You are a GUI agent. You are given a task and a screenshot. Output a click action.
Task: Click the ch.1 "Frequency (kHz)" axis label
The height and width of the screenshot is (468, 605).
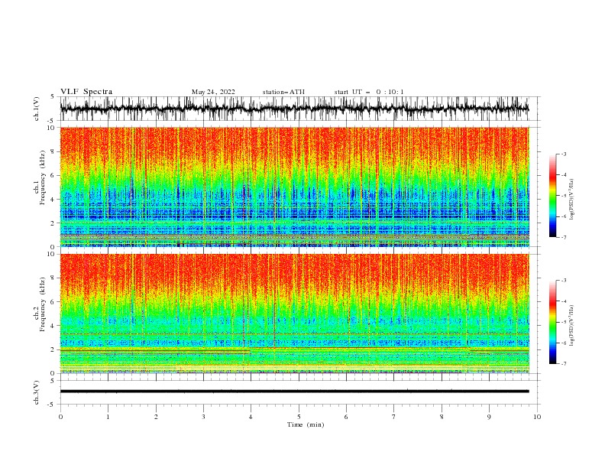[x=43, y=178]
